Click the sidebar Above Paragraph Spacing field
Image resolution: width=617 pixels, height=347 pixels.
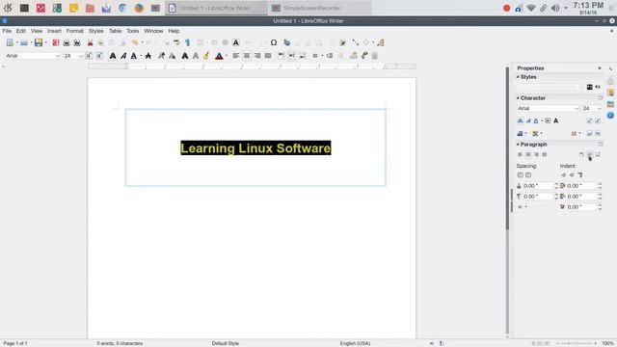point(539,186)
